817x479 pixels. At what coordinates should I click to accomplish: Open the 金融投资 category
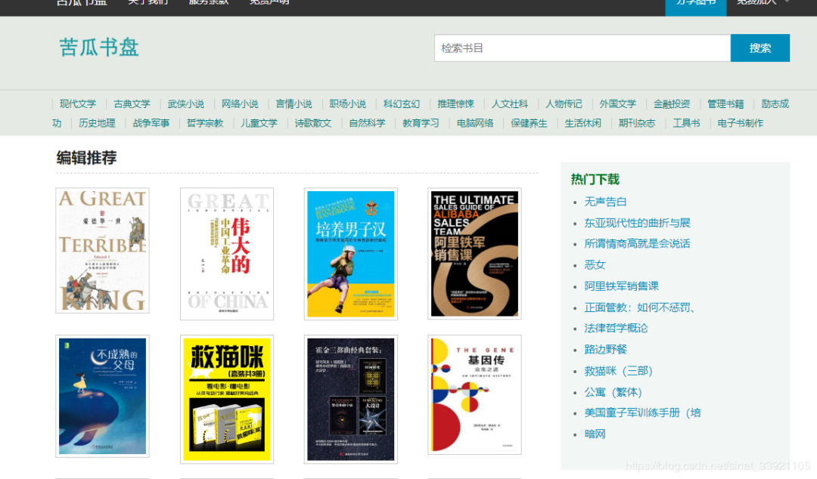tap(672, 104)
